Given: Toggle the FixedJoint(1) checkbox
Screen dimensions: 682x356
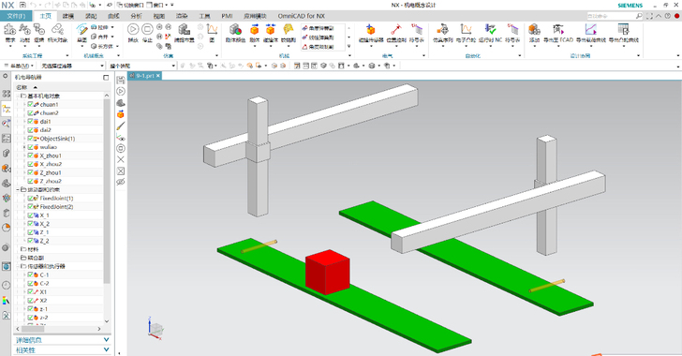Looking at the screenshot, I should [30, 198].
